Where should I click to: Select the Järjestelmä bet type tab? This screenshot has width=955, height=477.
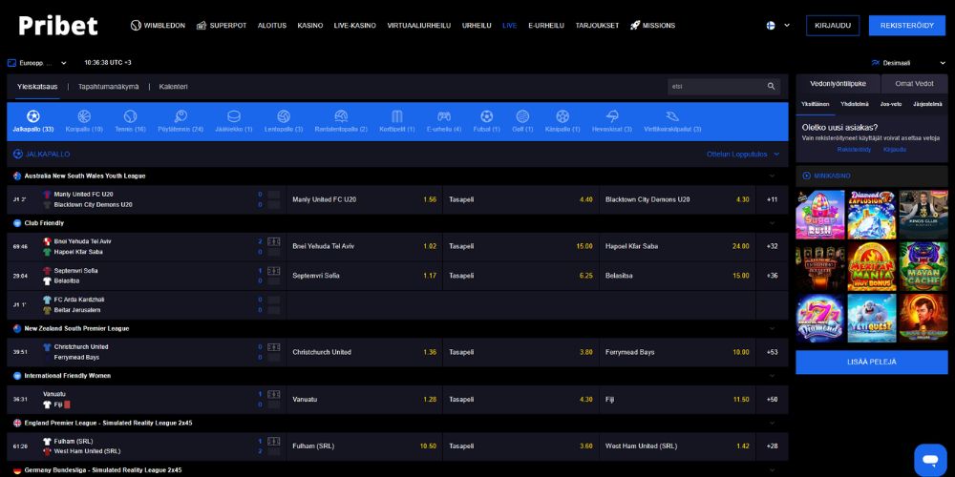pyautogui.click(x=927, y=104)
